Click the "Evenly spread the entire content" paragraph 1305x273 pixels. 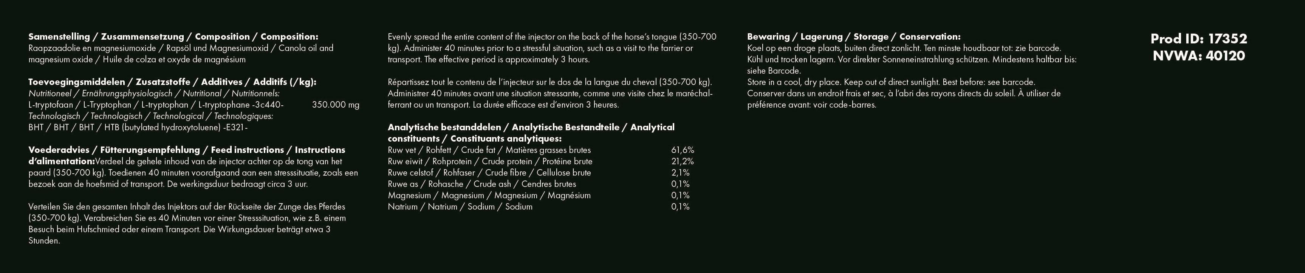click(552, 48)
